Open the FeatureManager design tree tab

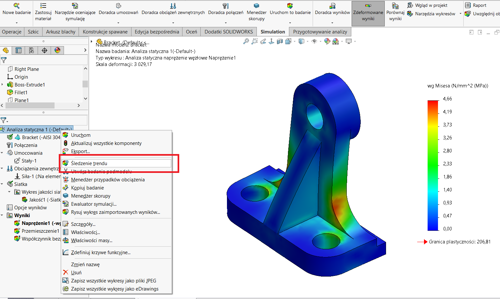6,50
